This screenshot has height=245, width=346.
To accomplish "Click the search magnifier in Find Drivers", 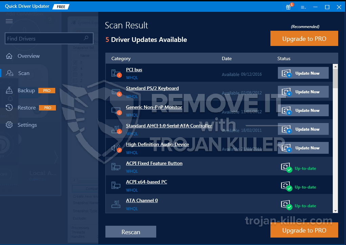I will [86, 38].
